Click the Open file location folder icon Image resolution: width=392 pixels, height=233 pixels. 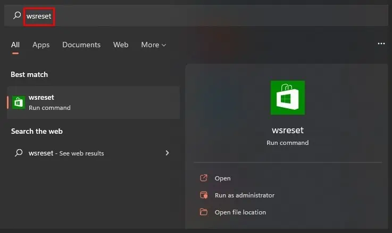(x=204, y=212)
